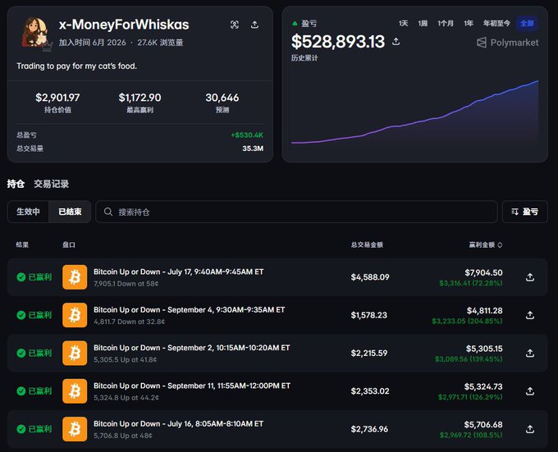Click the $528,893.13 profit amount
The image size is (558, 452).
[338, 42]
